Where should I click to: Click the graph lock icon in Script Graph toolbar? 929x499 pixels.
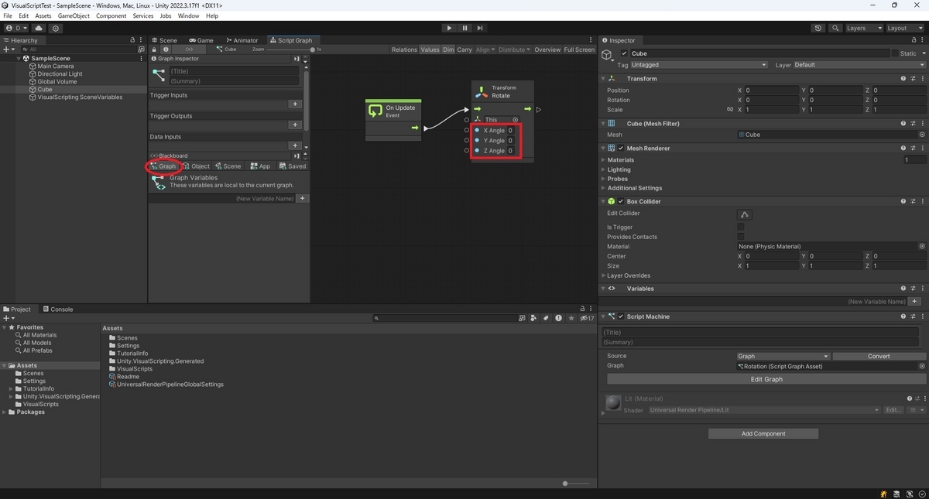pyautogui.click(x=153, y=49)
